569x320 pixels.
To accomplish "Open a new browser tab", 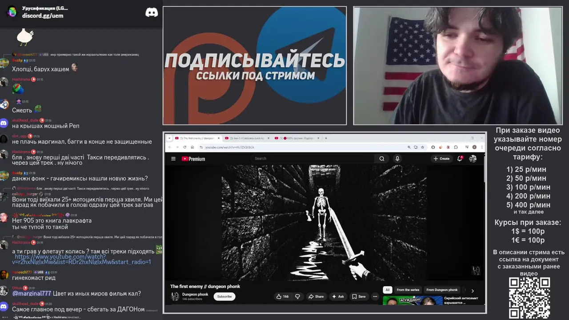I will (x=326, y=138).
